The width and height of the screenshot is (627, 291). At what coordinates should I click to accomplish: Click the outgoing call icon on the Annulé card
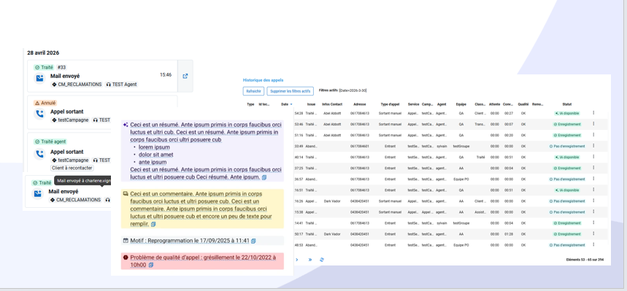(39, 115)
